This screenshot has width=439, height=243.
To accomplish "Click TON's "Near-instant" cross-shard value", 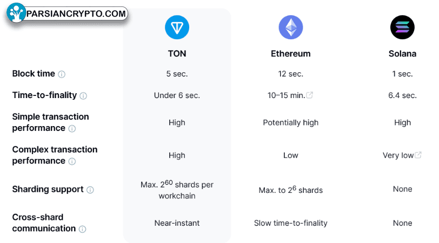I will point(177,223).
